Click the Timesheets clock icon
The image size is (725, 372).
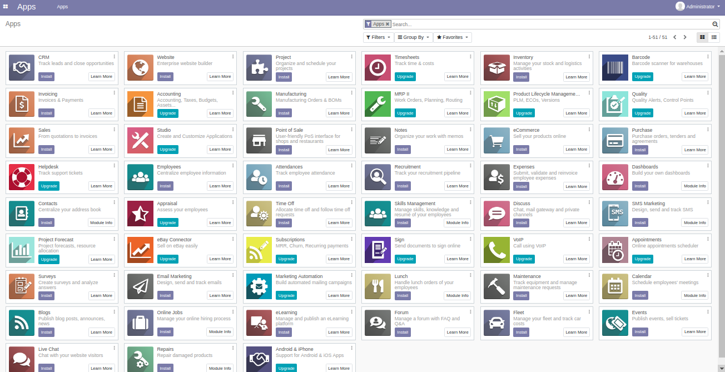tap(378, 68)
